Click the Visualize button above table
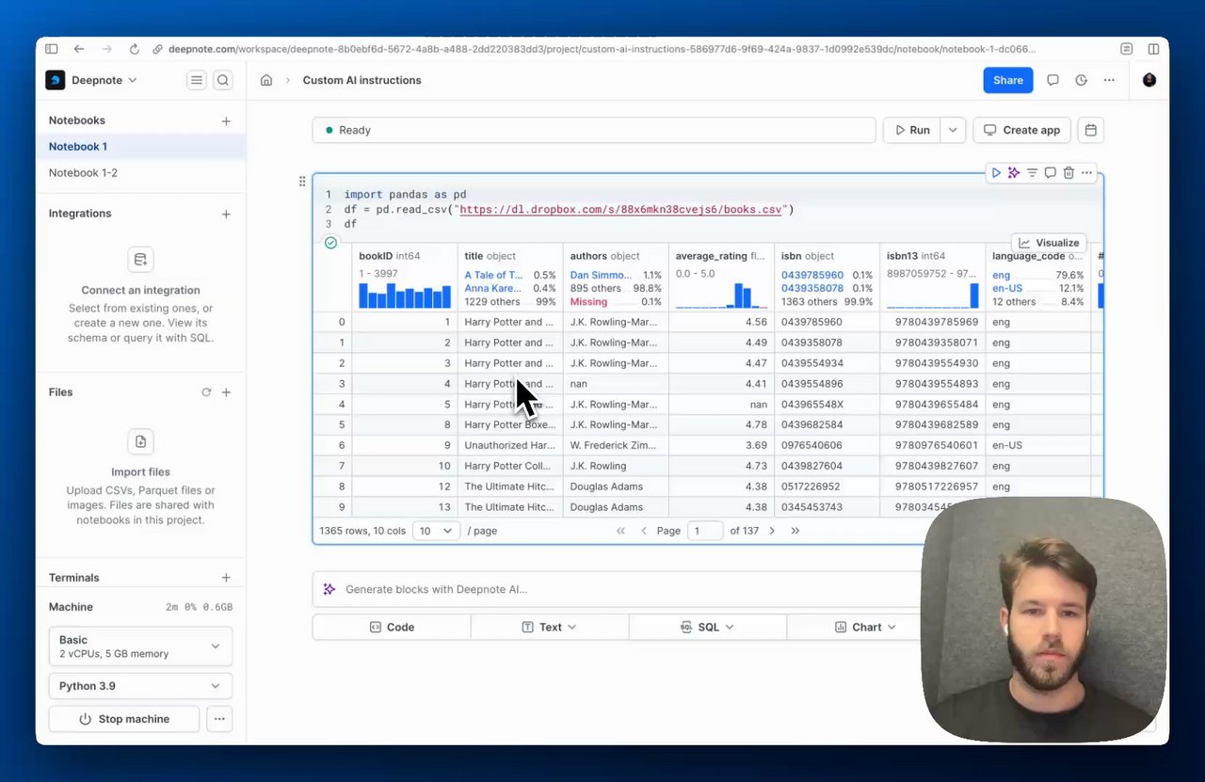Screen dimensions: 1205x782 click(x=1049, y=243)
